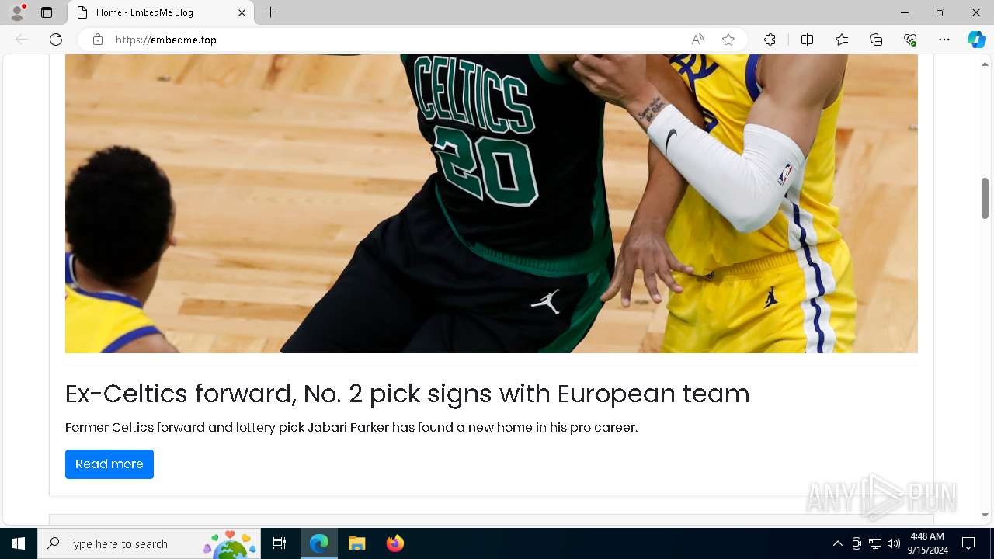Open a new browser tab

click(270, 12)
